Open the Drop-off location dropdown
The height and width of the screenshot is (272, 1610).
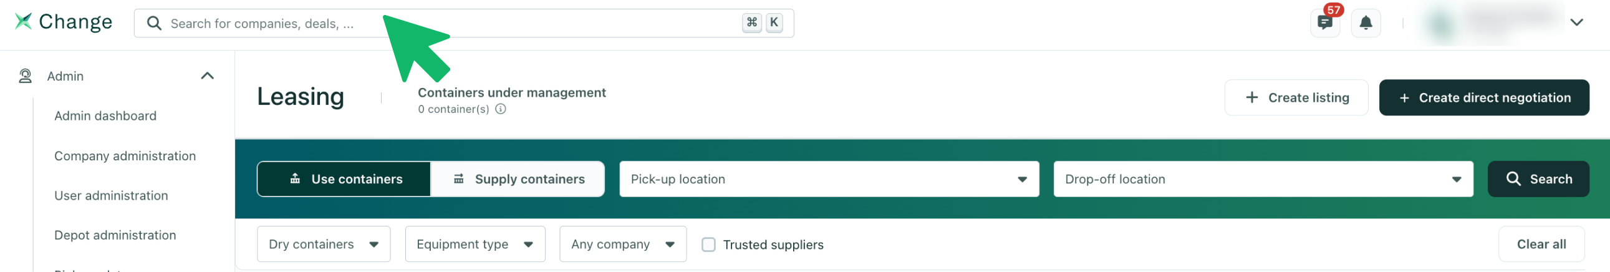click(1263, 180)
